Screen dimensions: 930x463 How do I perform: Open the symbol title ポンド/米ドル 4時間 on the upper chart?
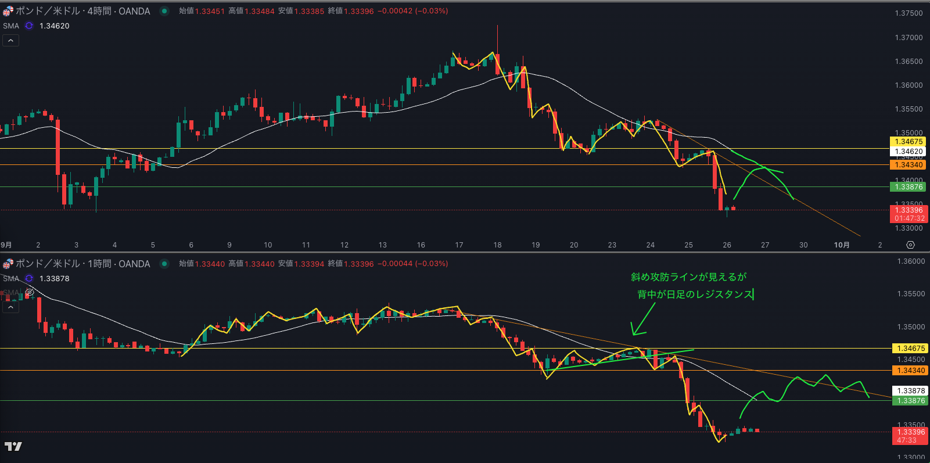click(82, 11)
